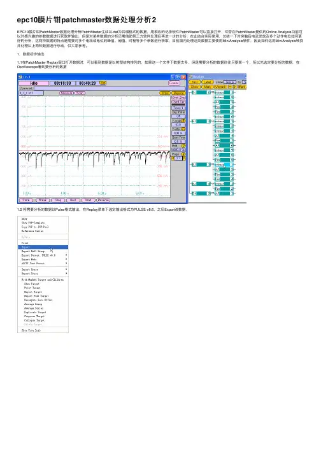Click the Next button
The image size is (321, 454).
pos(73,200)
